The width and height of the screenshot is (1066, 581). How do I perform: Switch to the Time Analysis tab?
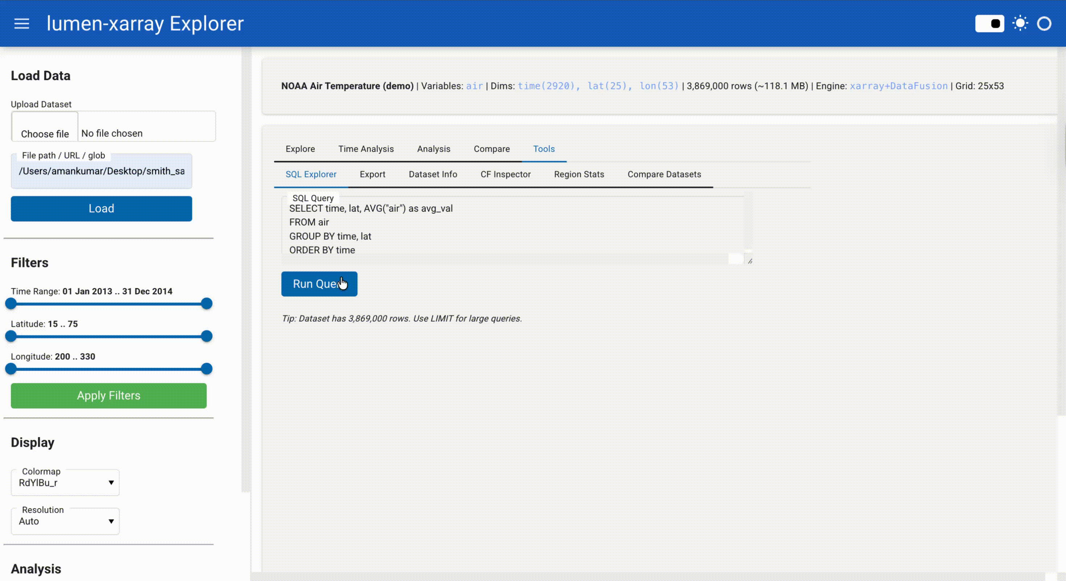click(366, 149)
